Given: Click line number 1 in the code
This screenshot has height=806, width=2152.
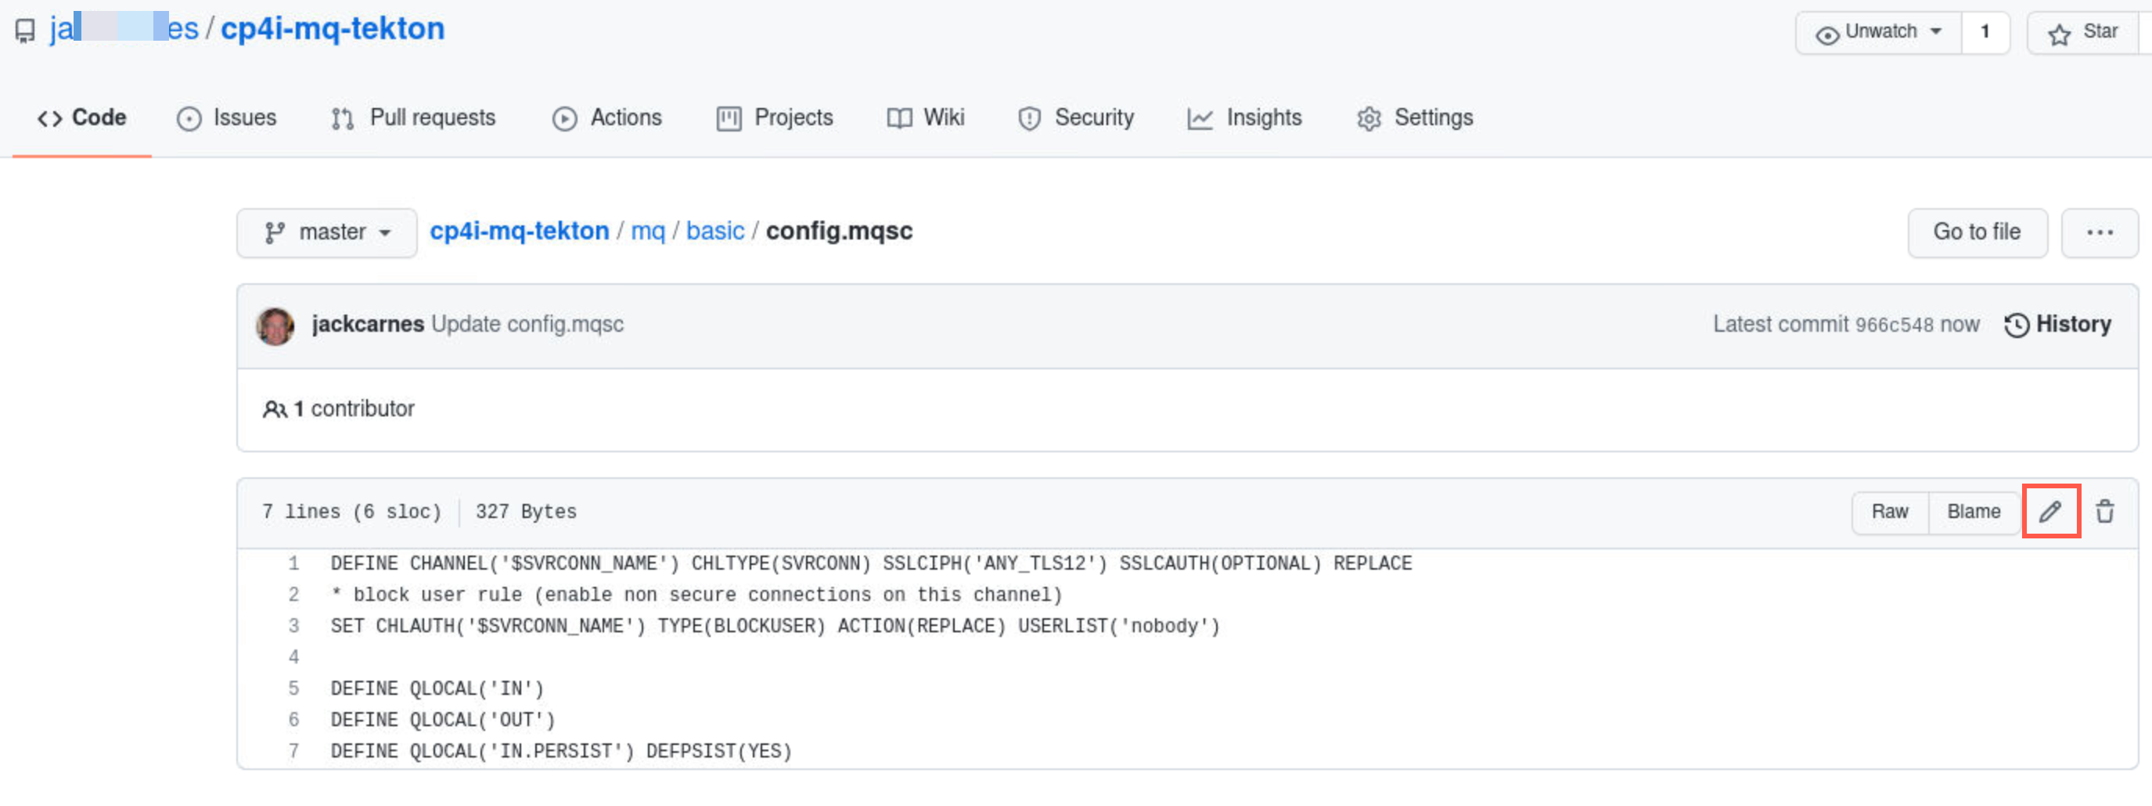Looking at the screenshot, I should 293,563.
